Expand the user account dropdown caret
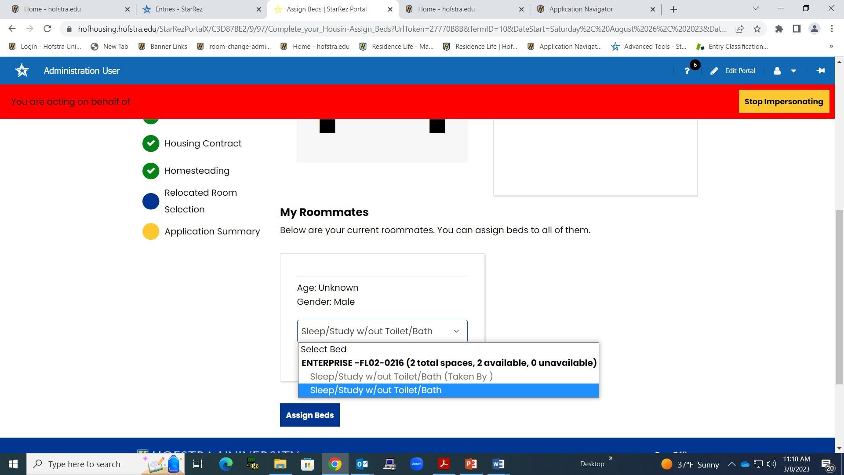Screen dimensions: 844x475 point(793,71)
